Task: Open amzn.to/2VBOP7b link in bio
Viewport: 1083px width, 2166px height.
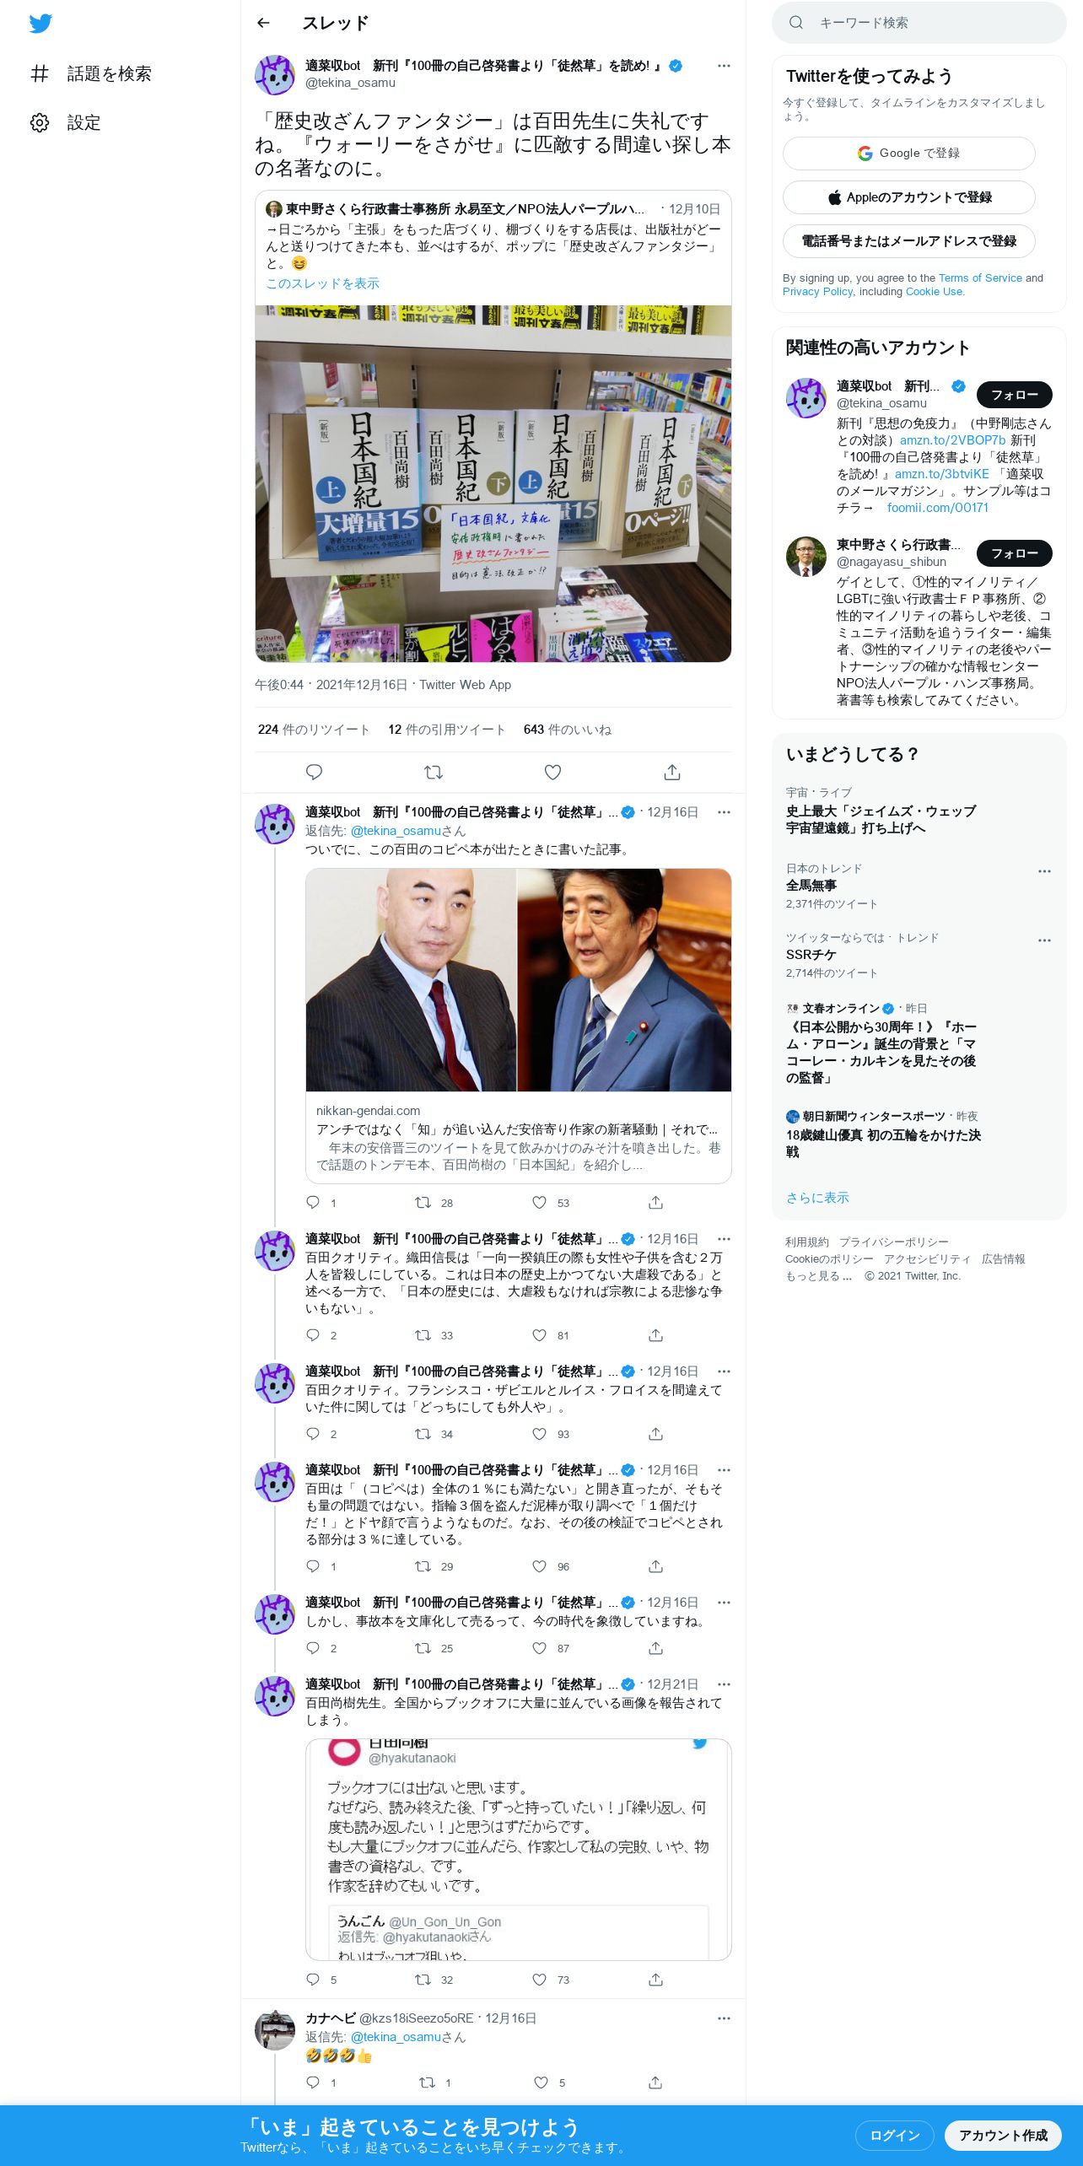Action: click(952, 440)
